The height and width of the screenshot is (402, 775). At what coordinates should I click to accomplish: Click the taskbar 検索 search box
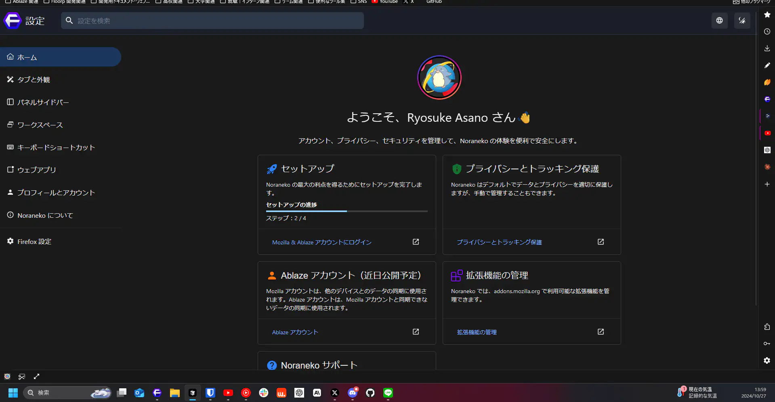67,393
